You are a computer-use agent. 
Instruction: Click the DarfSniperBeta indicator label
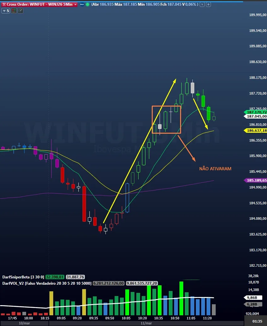pos(23,277)
